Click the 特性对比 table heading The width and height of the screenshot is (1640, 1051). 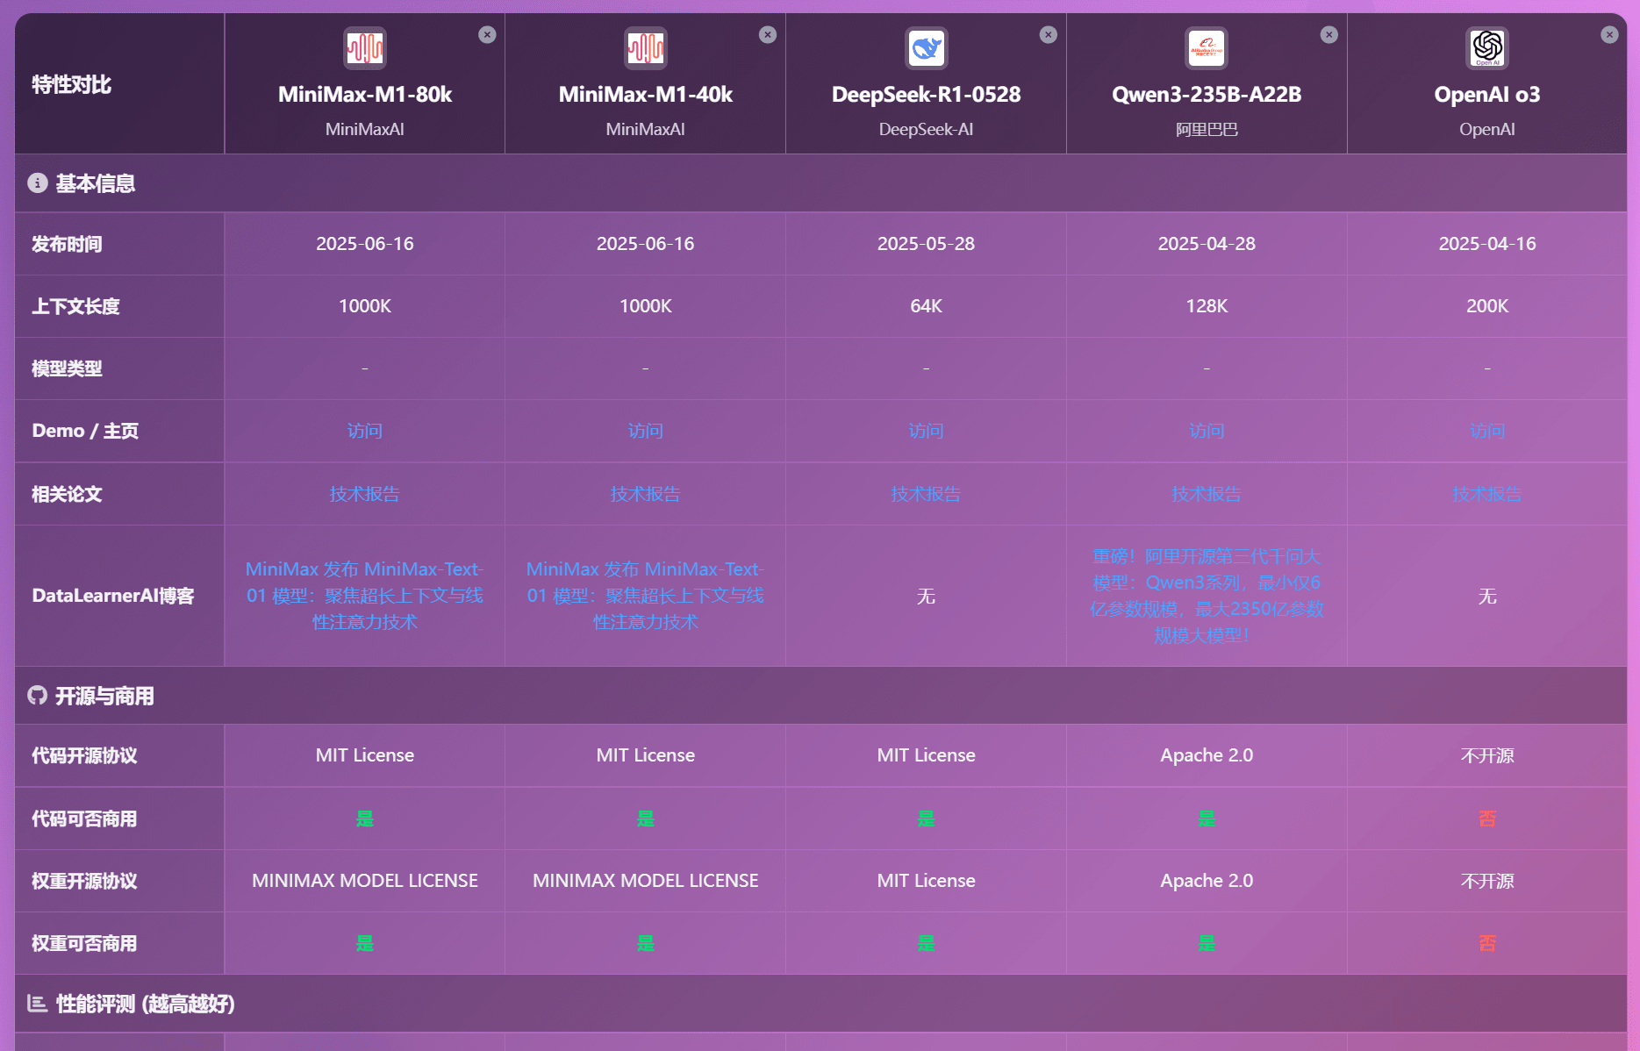click(72, 84)
